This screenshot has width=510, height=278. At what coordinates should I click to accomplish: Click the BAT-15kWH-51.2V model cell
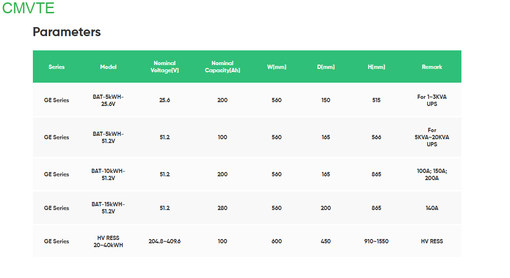[108, 208]
